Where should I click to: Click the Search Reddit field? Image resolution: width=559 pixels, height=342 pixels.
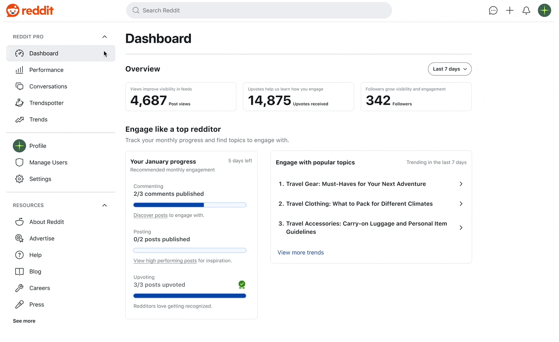[x=259, y=10]
